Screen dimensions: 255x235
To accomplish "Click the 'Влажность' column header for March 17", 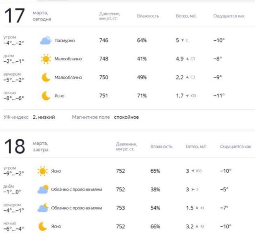I will tap(148, 16).
